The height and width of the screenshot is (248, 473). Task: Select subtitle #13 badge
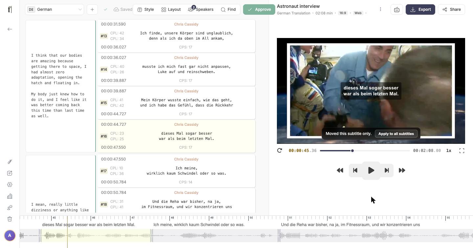(x=104, y=36)
